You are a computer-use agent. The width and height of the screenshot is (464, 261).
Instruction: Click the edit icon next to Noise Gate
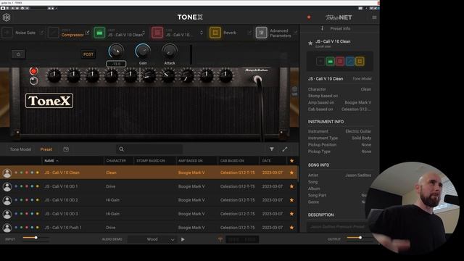41,33
